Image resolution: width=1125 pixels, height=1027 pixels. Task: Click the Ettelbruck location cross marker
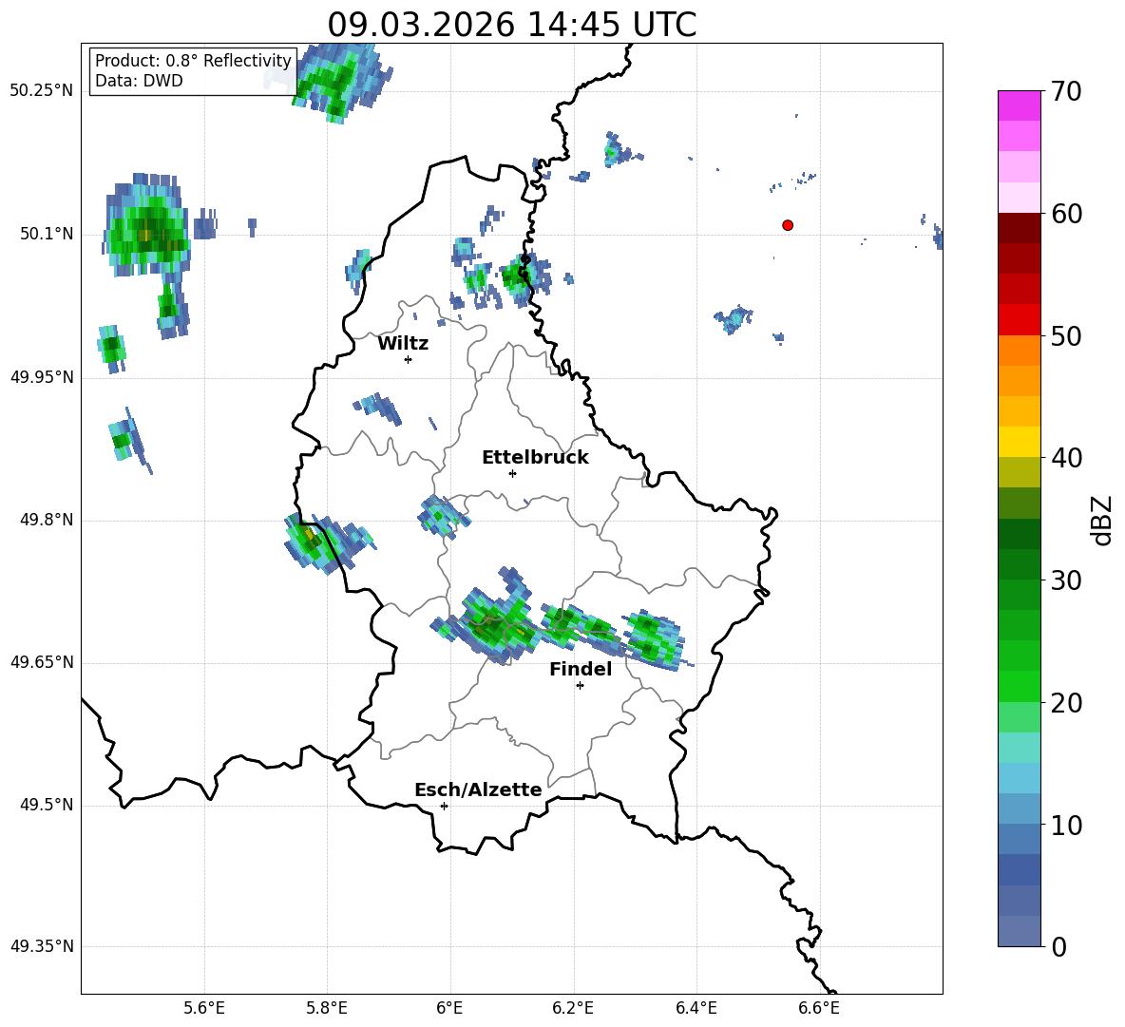512,473
